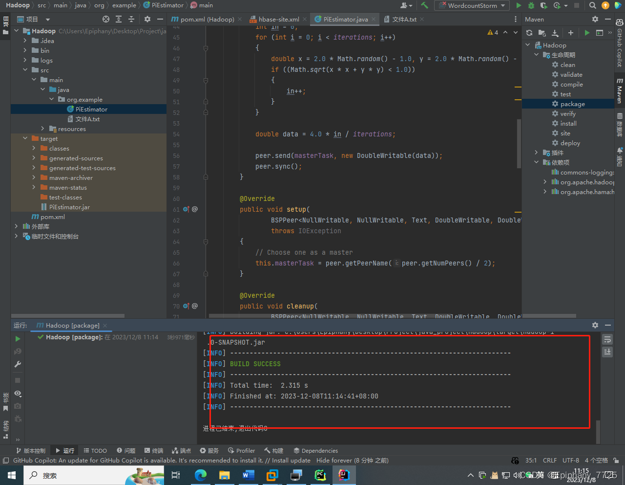625x485 pixels.
Task: Click the green bug Debug icon
Action: pos(531,5)
